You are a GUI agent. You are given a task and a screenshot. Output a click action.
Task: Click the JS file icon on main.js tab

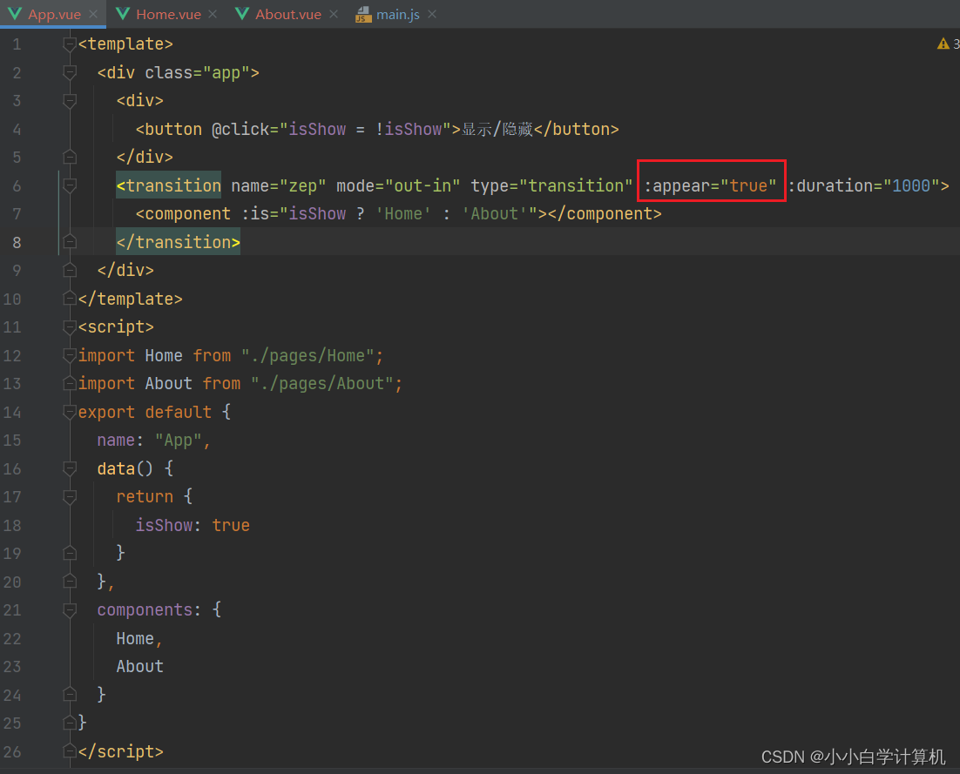click(363, 14)
